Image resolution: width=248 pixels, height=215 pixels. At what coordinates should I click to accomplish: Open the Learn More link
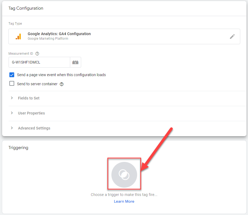pos(124,201)
